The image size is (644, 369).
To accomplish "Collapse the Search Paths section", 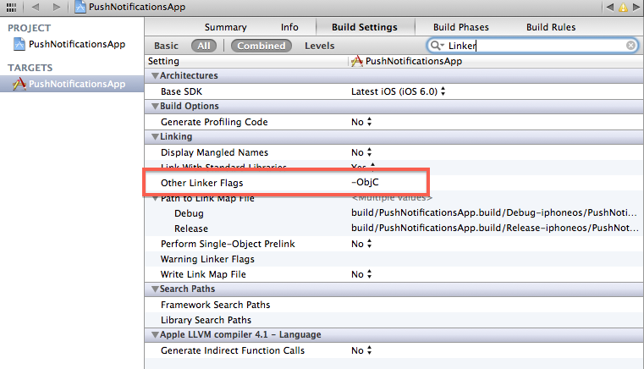I will pos(155,289).
